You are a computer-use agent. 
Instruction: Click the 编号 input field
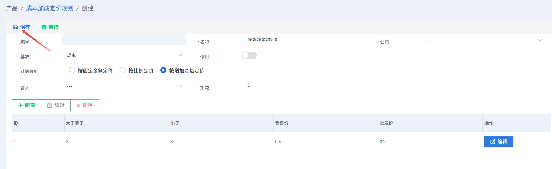coord(124,40)
